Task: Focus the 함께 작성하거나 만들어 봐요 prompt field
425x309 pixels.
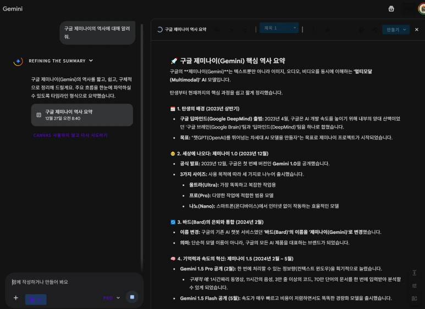Action: coord(73,282)
